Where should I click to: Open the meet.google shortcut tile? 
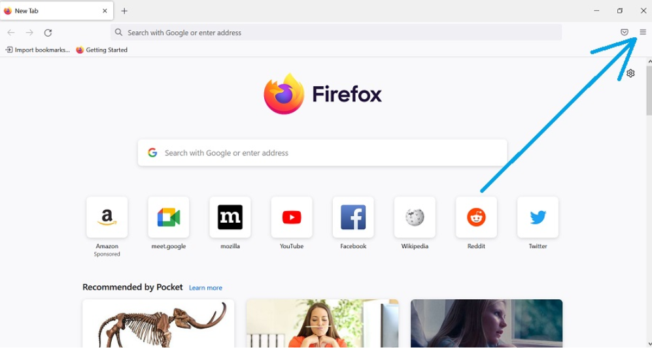coord(169,218)
